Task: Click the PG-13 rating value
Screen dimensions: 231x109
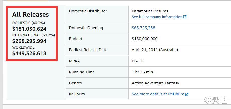Action: [137, 61]
